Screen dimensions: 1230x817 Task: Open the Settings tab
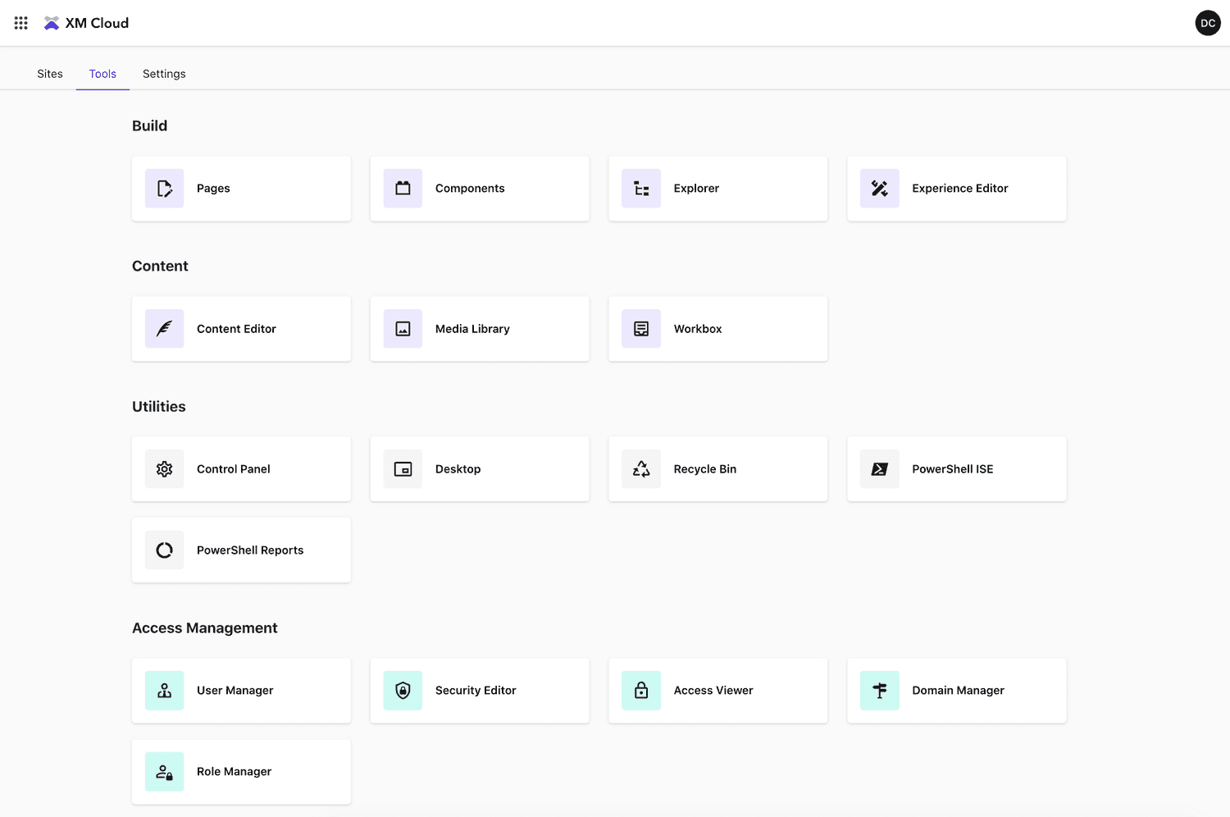[164, 74]
